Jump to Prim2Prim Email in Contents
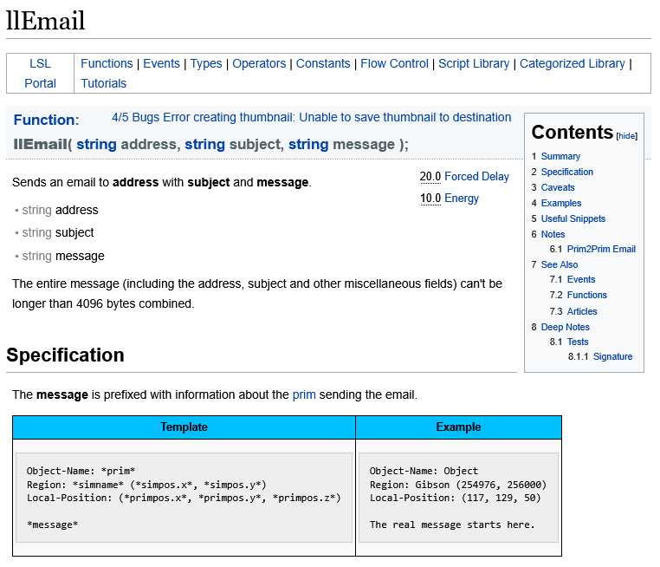This screenshot has width=660, height=567. (x=601, y=249)
